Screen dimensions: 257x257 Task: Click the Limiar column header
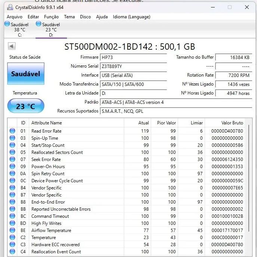tap(192, 123)
